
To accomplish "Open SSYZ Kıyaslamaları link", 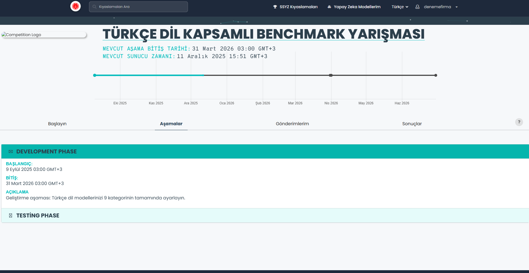I will 298,7.
